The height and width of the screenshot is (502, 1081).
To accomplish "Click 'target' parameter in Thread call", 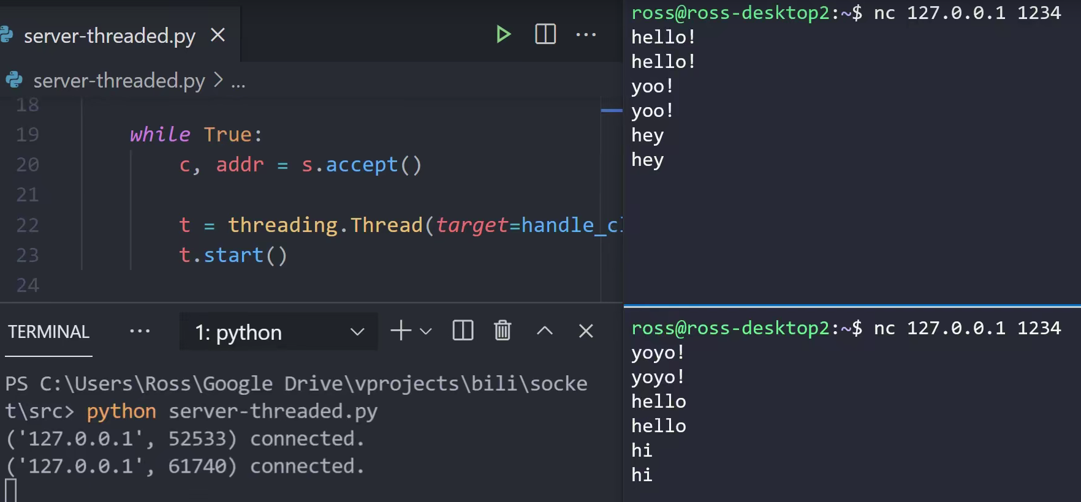I will pos(472,225).
